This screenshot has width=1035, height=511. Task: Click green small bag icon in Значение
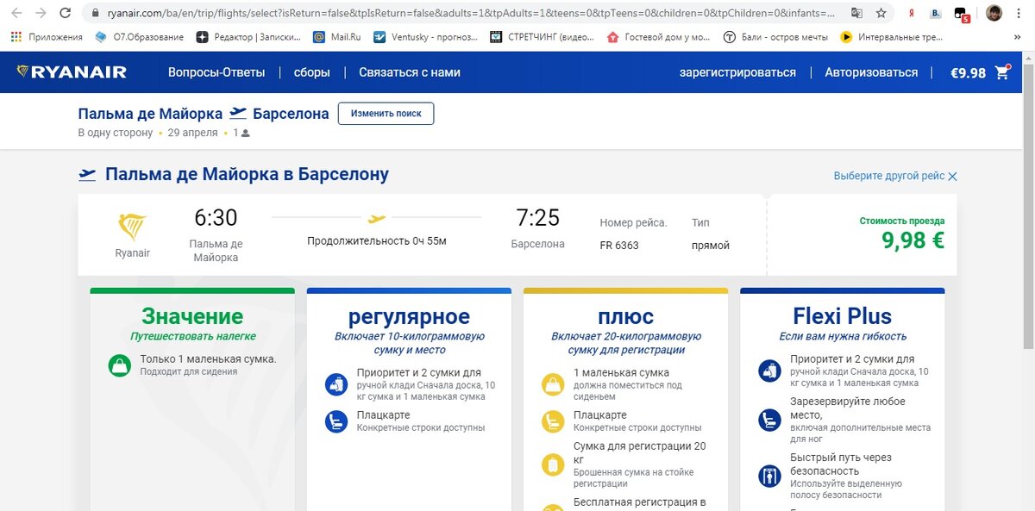pos(119,365)
